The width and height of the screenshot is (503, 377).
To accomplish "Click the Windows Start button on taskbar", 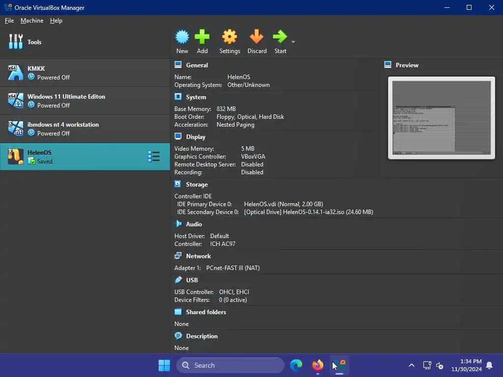I will 164,365.
